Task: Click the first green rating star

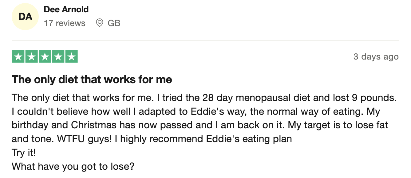Action: click(x=18, y=57)
